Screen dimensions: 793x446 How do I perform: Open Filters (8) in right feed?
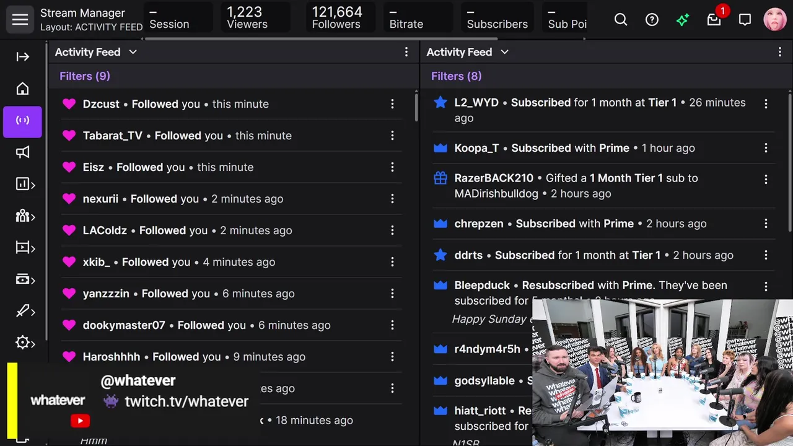pyautogui.click(x=457, y=76)
